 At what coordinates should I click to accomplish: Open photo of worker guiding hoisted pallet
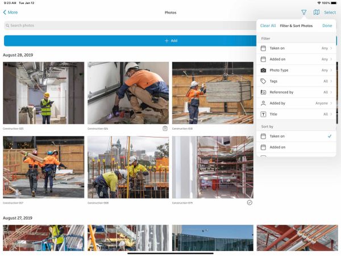coord(213,93)
